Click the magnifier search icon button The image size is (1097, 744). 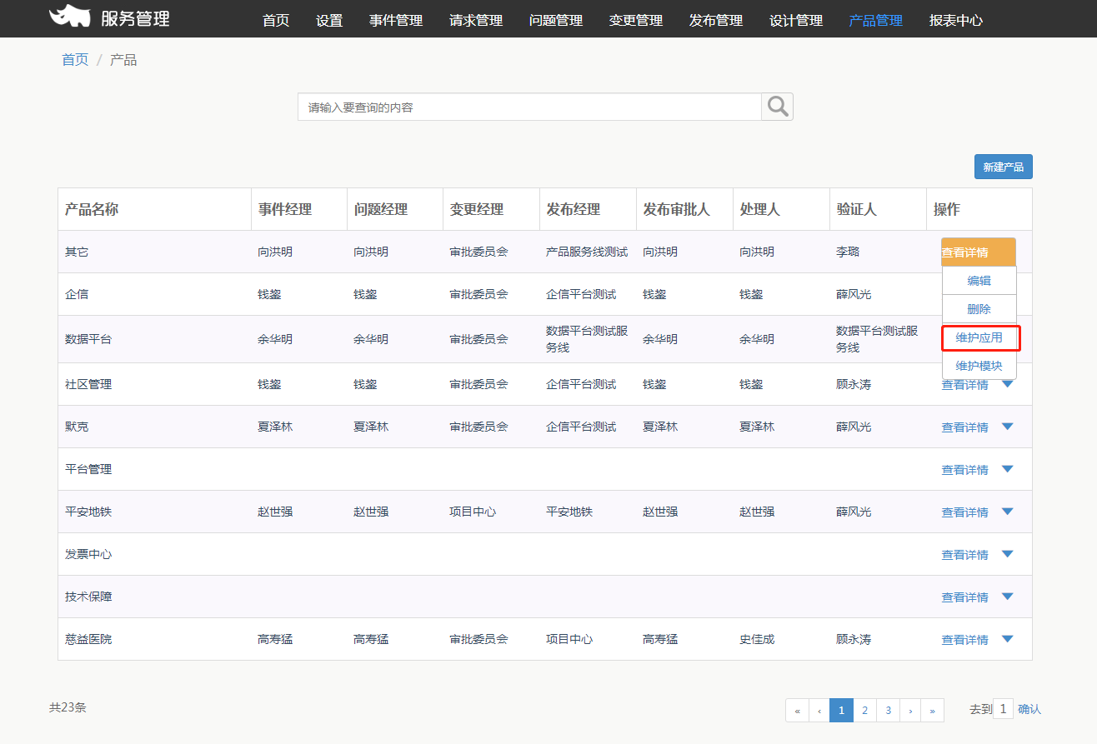[777, 106]
